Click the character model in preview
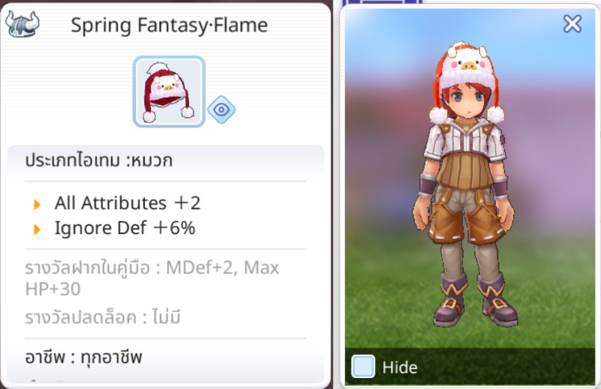This screenshot has width=601, height=389. pyautogui.click(x=466, y=184)
